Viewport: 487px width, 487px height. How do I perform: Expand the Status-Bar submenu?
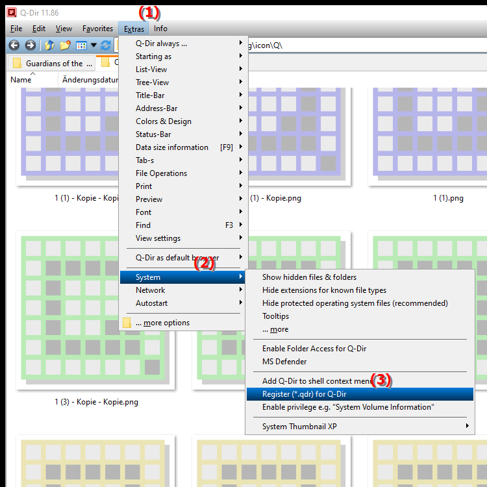tap(182, 134)
